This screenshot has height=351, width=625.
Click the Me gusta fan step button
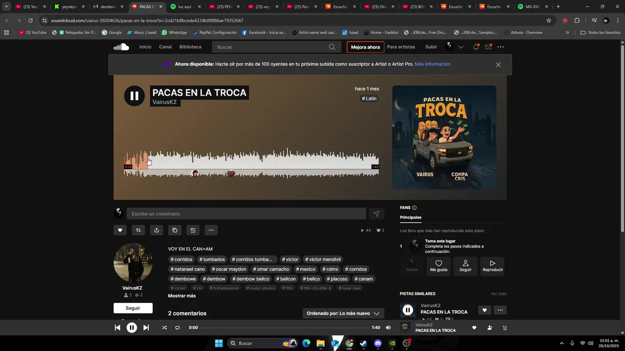click(x=438, y=266)
